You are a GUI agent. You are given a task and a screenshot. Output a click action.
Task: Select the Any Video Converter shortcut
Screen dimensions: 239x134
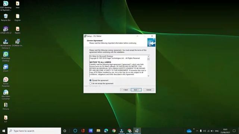click(6, 95)
